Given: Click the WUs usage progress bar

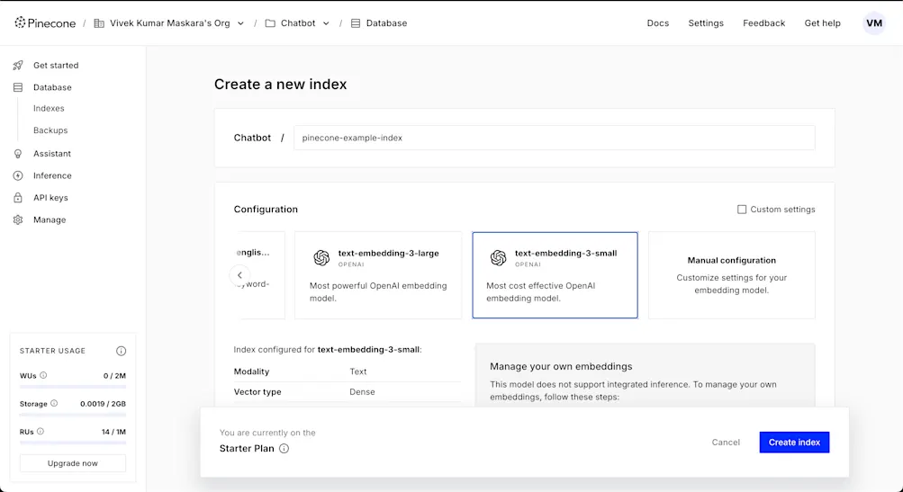Looking at the screenshot, I should (x=73, y=387).
